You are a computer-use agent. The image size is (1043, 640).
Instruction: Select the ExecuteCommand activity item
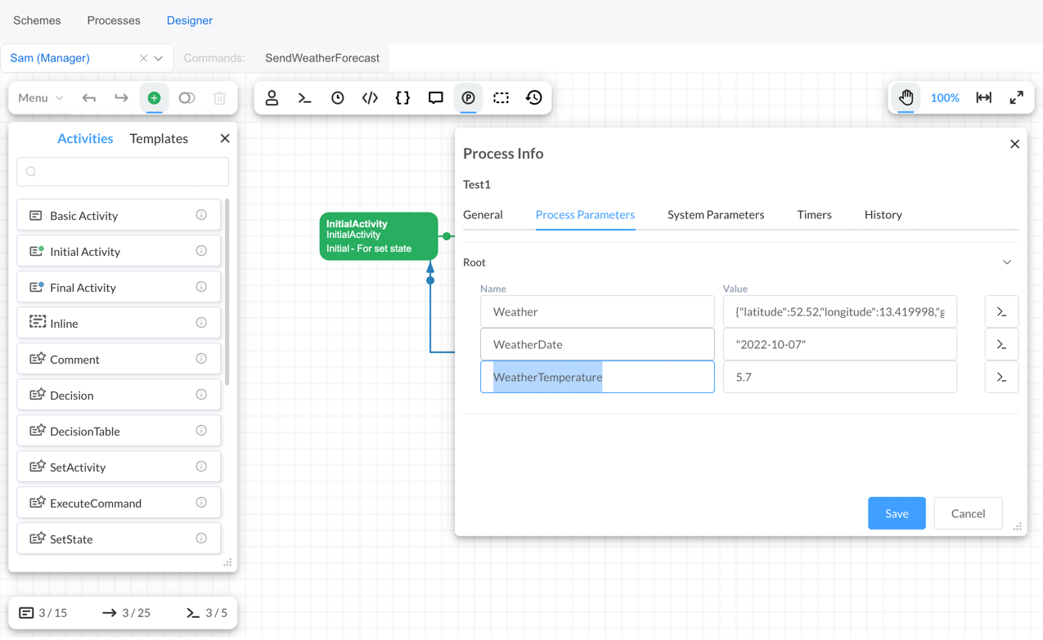(x=119, y=503)
